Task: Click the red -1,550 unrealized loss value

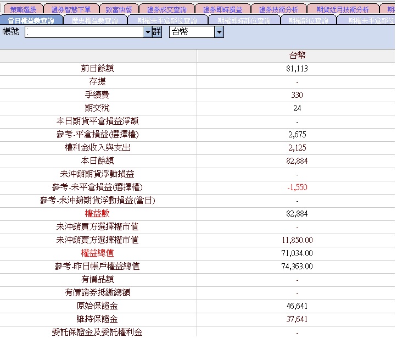Action: pyautogui.click(x=297, y=187)
